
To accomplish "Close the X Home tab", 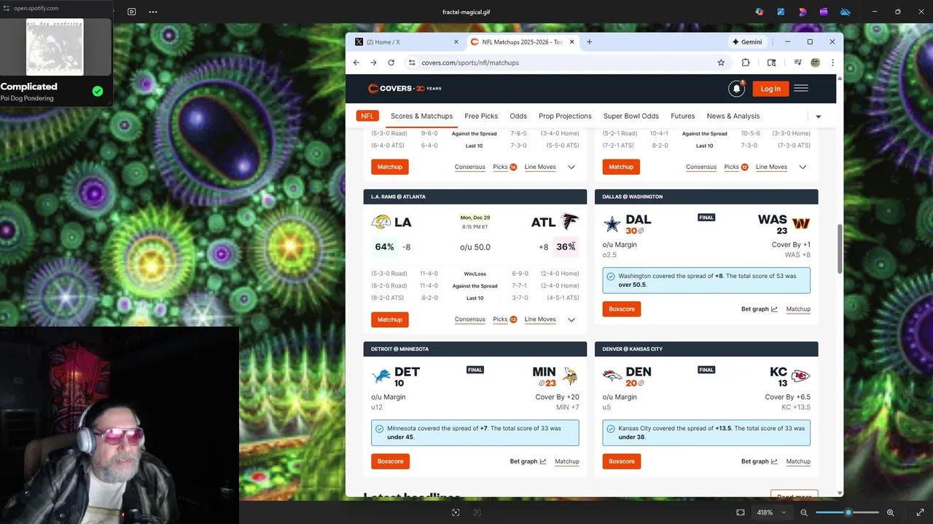I will coord(456,42).
